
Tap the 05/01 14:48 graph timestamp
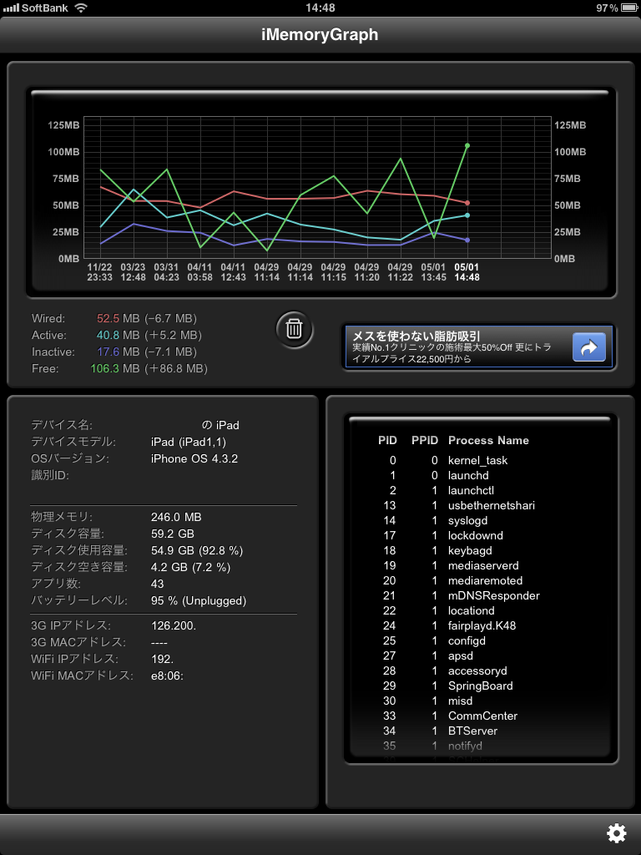(467, 272)
